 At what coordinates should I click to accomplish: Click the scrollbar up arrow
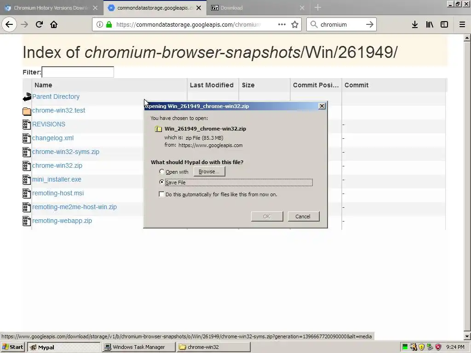[x=467, y=38]
